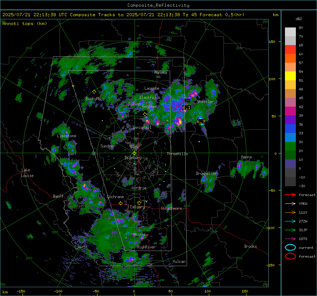Pick the light gray 80 dBZ swatch
This screenshot has width=317, height=296.
coord(290,32)
